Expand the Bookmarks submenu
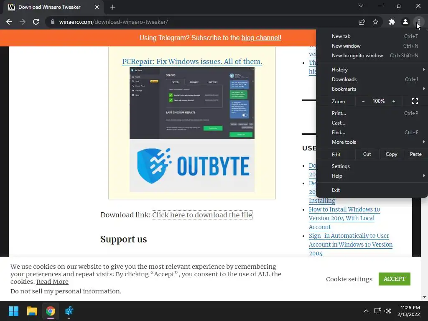 click(372, 89)
